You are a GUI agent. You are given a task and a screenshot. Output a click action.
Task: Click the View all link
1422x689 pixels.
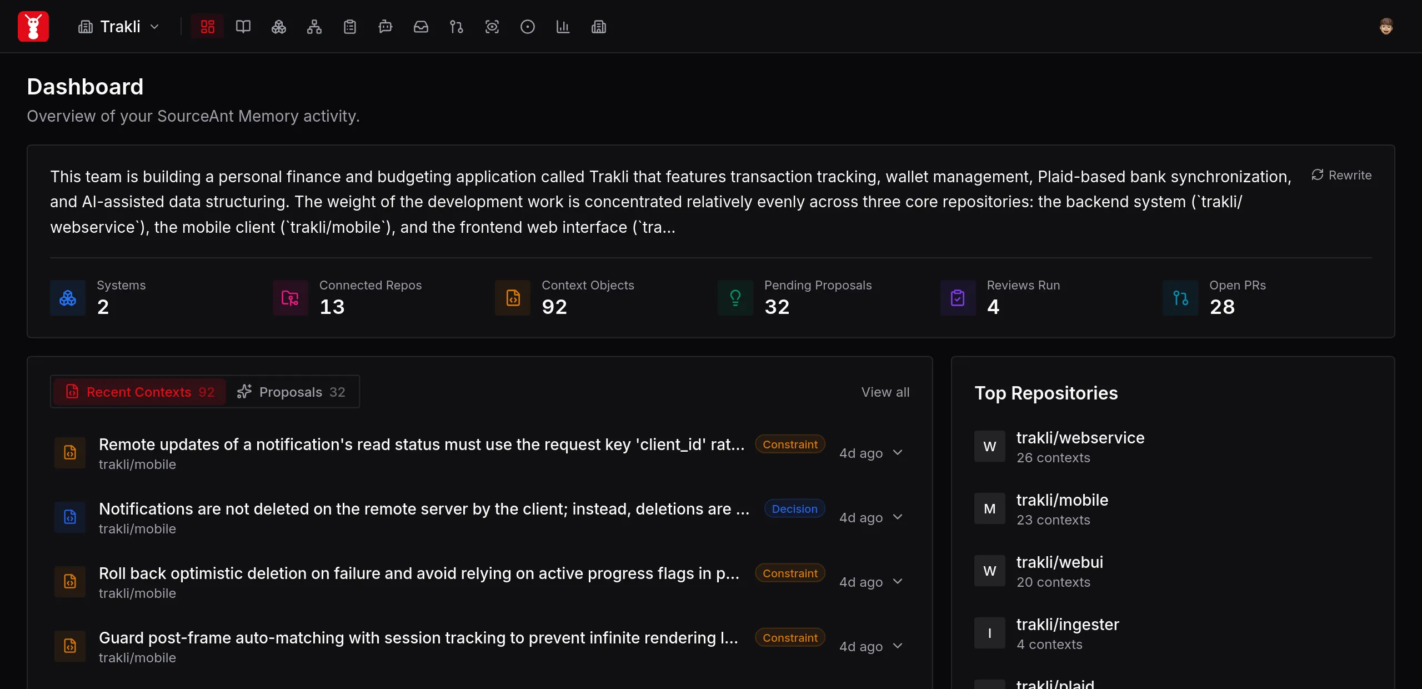click(885, 392)
